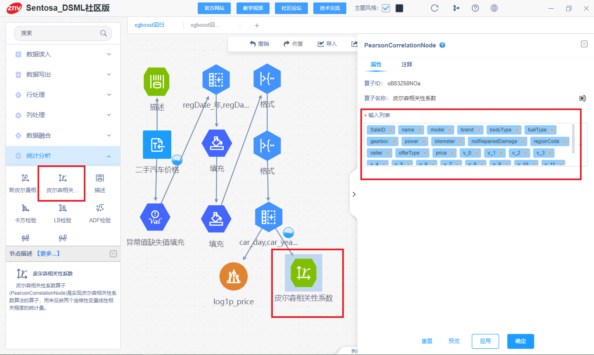This screenshot has width=594, height=355.
Task: Open the 社区论坛 button
Action: (291, 8)
